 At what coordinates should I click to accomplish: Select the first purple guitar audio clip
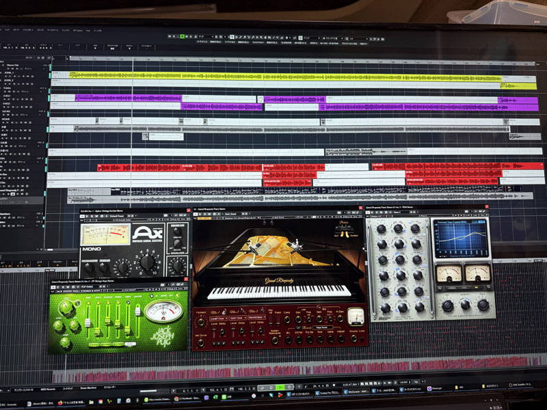(x=129, y=98)
